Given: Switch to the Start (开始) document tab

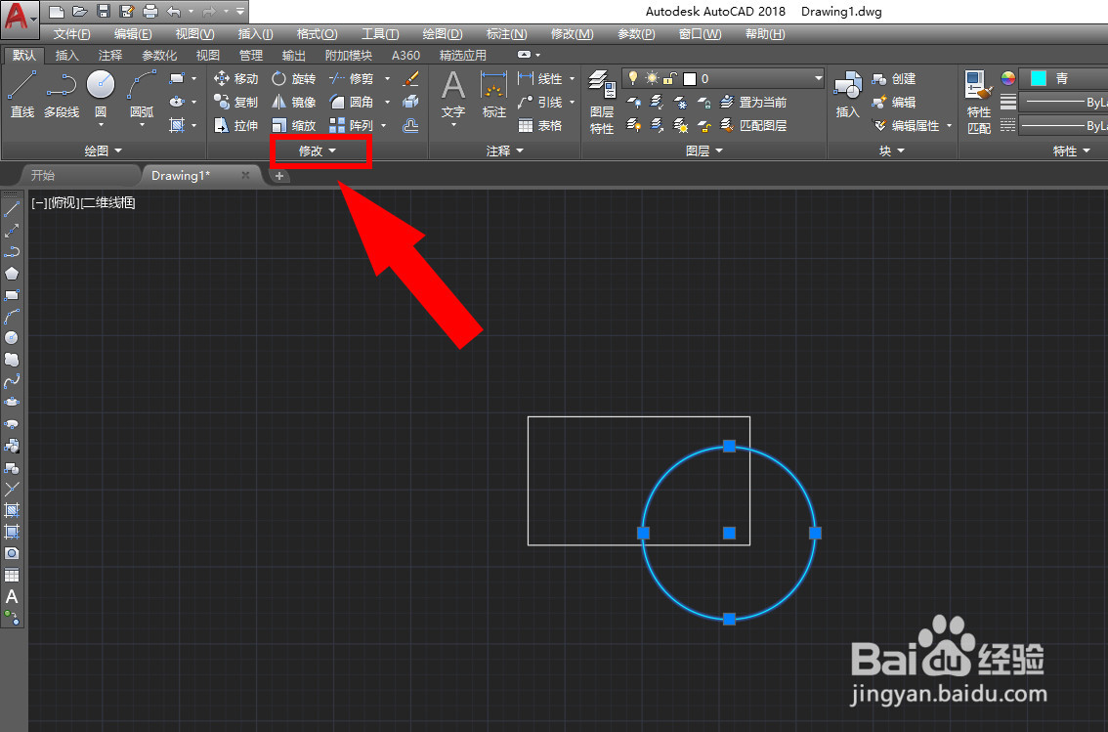Looking at the screenshot, I should 43,175.
